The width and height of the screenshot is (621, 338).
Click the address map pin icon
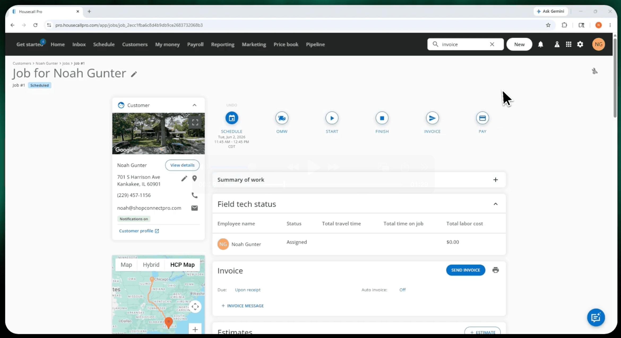pyautogui.click(x=195, y=179)
